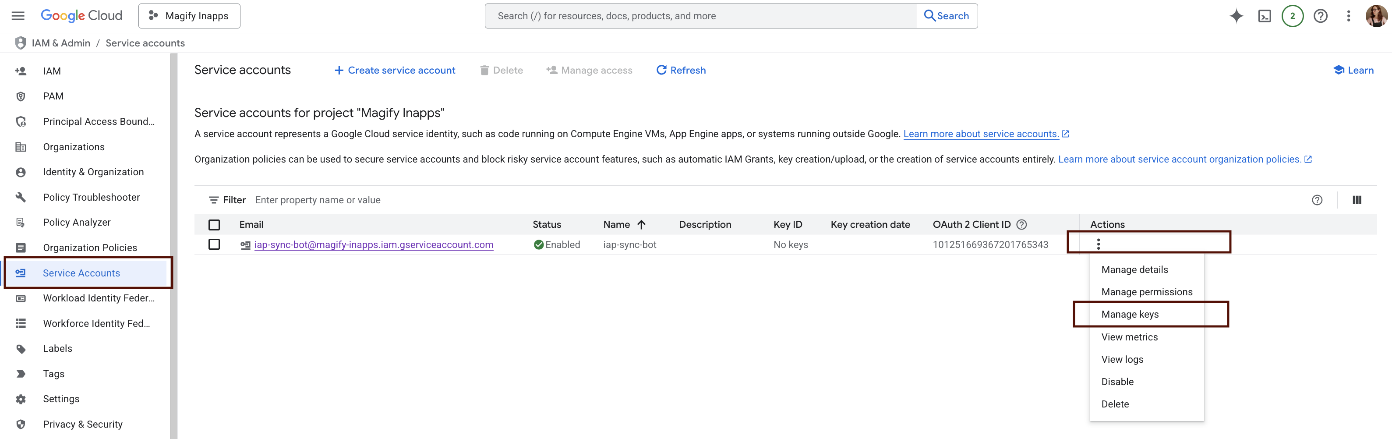Viewport: 1392px width, 439px height.
Task: Click the search resources input field
Action: 697,16
